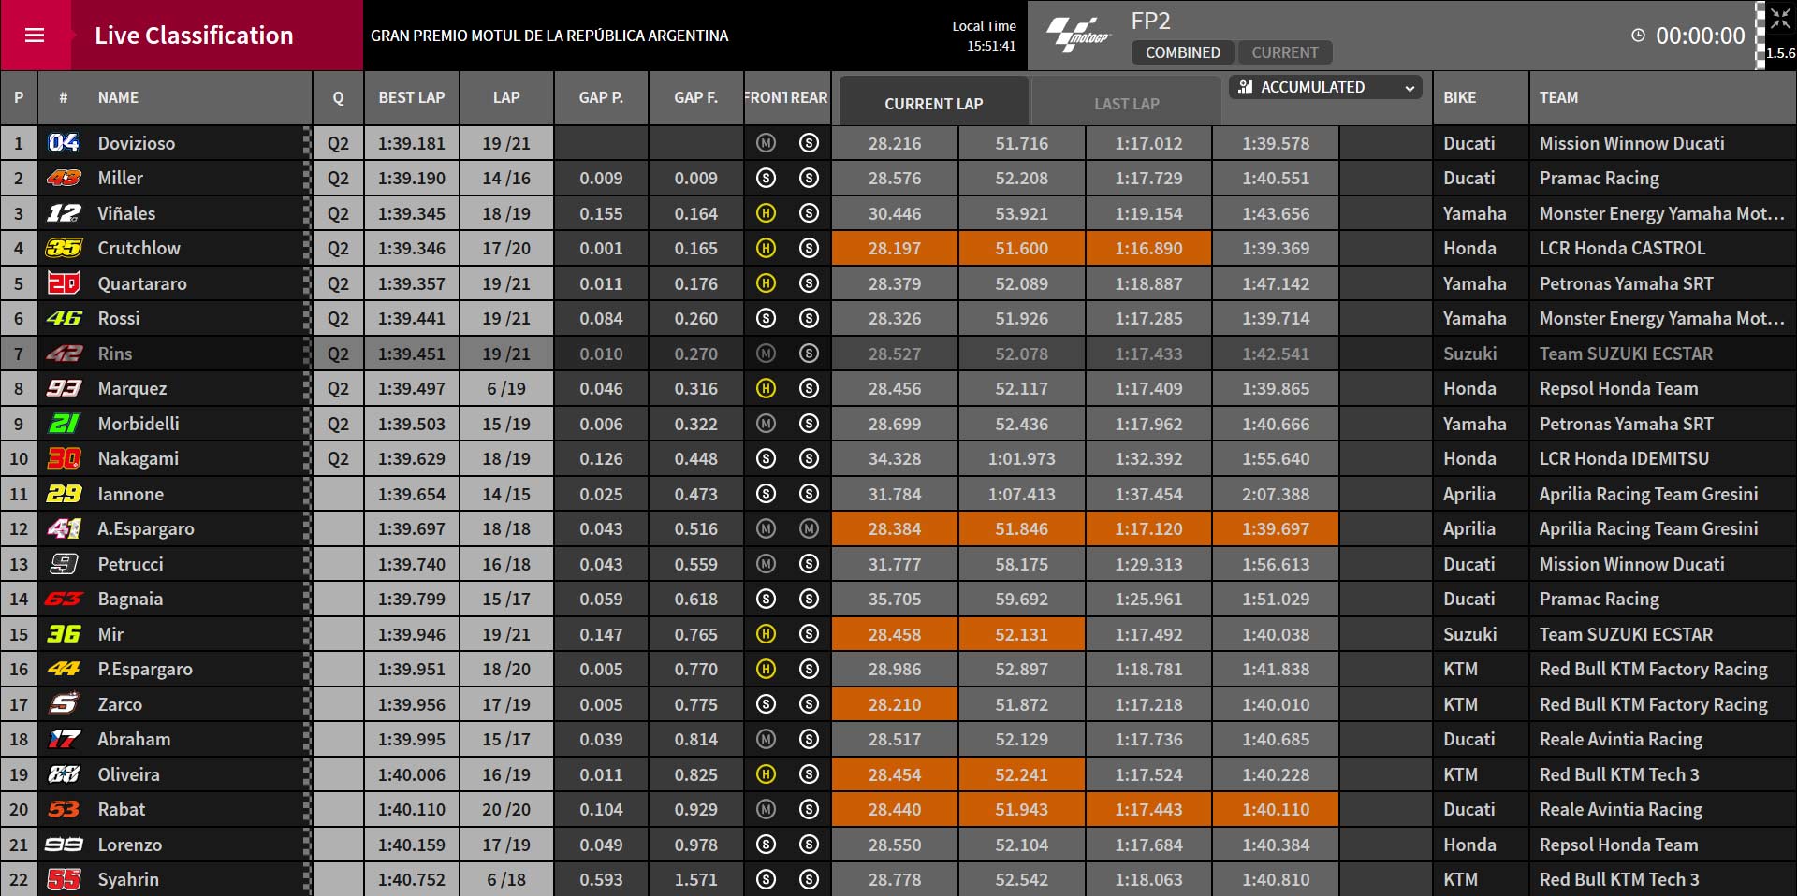
Task: Select rider name Oliveira
Action: coord(128,774)
